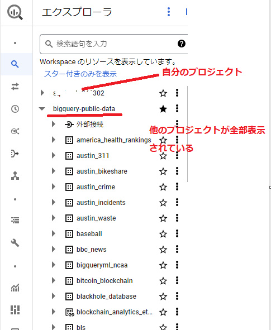Focus the 検索語句を入力 search field
271x330 pixels.
click(x=113, y=44)
